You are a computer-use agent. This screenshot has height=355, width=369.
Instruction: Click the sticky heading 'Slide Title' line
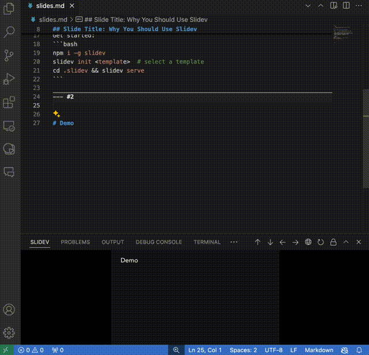pyautogui.click(x=125, y=29)
